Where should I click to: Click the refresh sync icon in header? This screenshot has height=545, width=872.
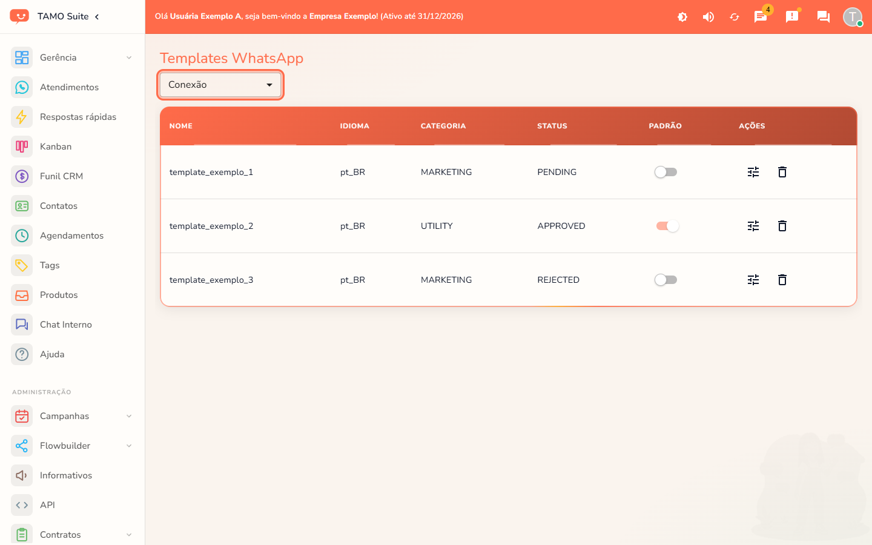pos(735,17)
